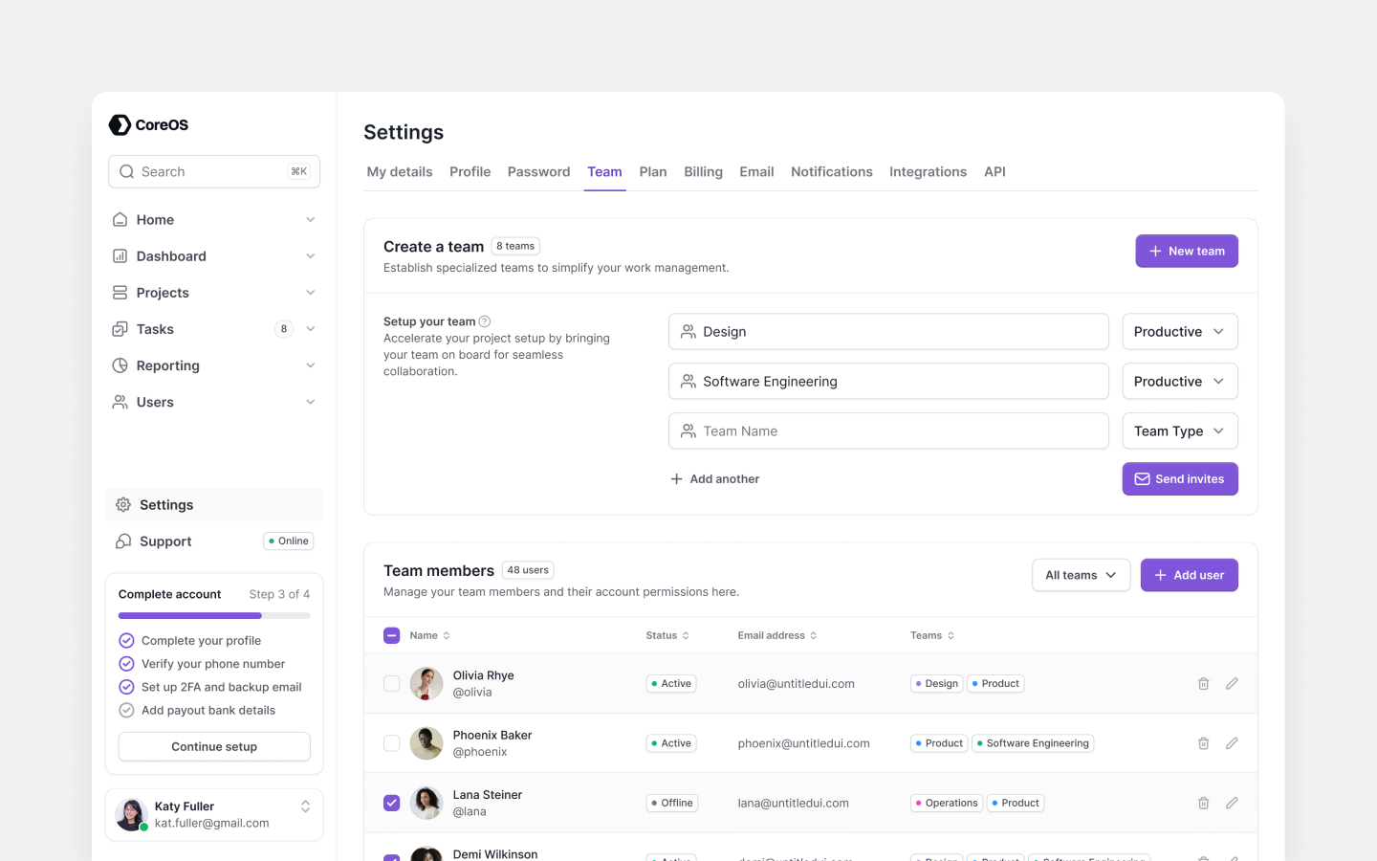Select the Settings gear icon
1377x861 pixels.
pyautogui.click(x=122, y=504)
